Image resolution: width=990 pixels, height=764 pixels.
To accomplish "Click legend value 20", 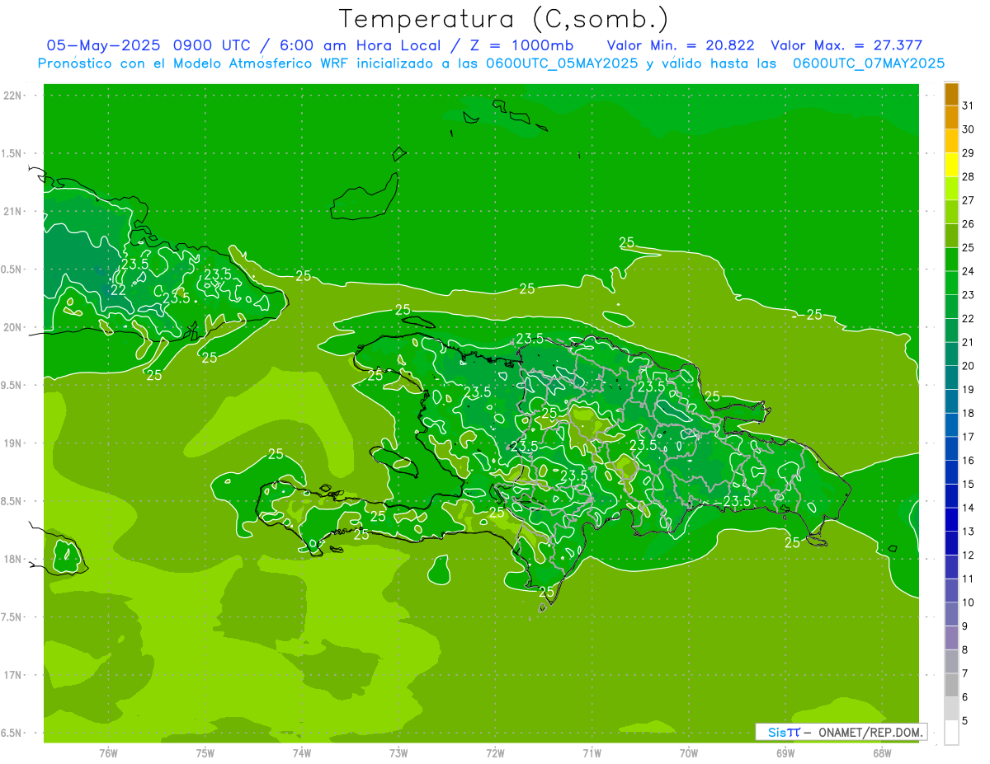I will 968,366.
